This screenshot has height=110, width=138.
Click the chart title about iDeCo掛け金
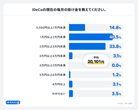pos(69,10)
